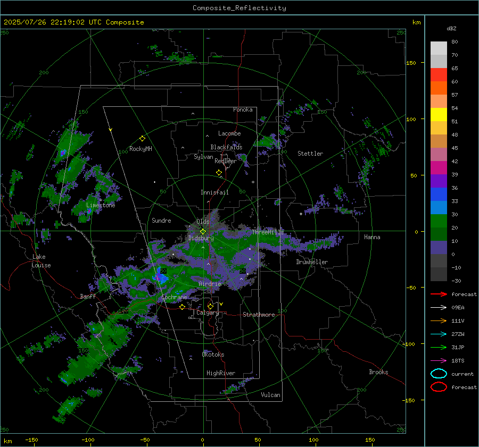Viewport: 479px width, 447px height.
Task: Click the green 31JP arrow icon
Action: 439,347
